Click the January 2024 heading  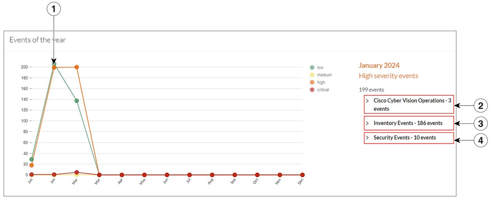pyautogui.click(x=379, y=66)
